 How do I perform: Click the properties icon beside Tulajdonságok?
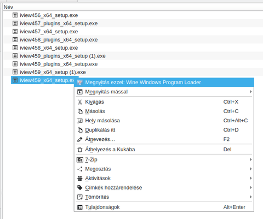click(x=80, y=207)
